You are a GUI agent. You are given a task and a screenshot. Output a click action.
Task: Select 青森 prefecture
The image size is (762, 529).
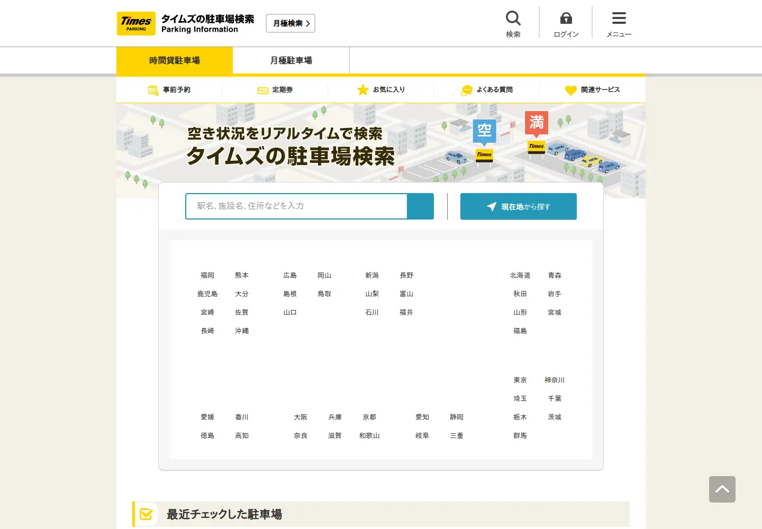[555, 276]
